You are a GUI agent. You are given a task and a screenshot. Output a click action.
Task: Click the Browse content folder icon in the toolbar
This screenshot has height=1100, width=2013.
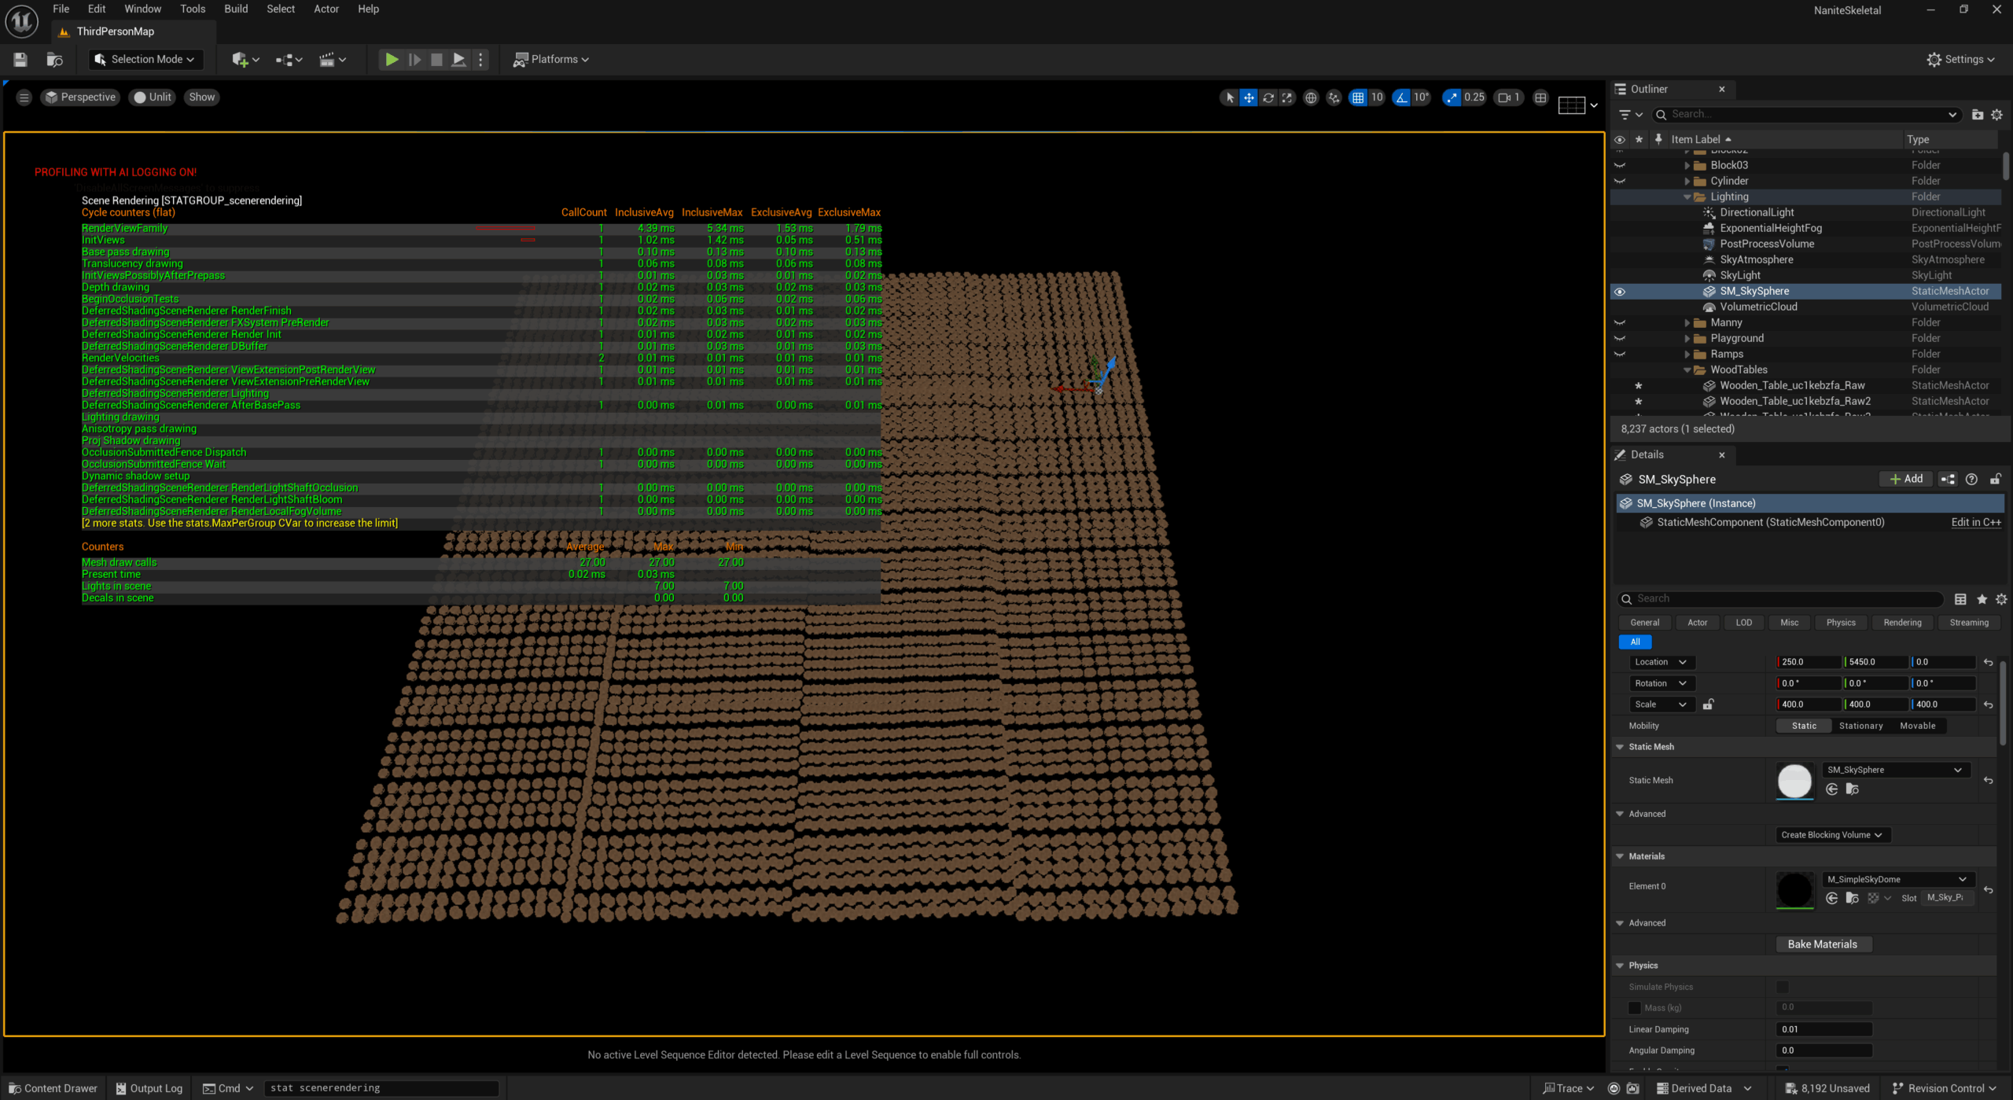[x=54, y=60]
